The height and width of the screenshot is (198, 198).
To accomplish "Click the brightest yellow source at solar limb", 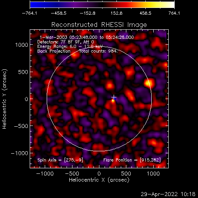I will point(148,83).
